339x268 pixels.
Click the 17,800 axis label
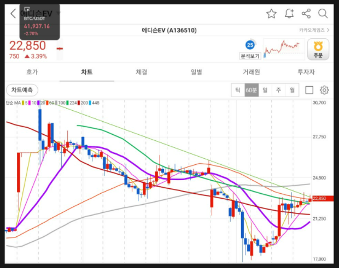(x=319, y=259)
